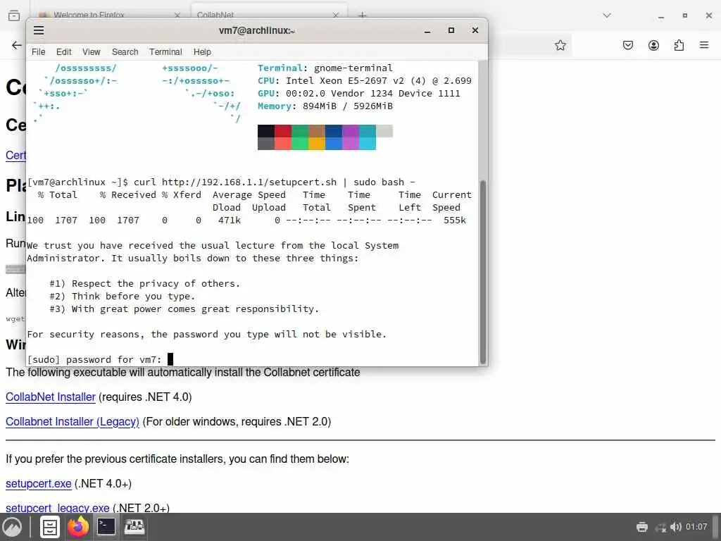Open the Firefox extensions puzzle icon

(679, 45)
